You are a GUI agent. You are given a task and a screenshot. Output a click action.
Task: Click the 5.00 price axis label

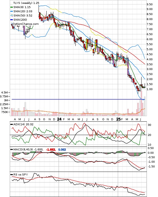click(150, 49)
